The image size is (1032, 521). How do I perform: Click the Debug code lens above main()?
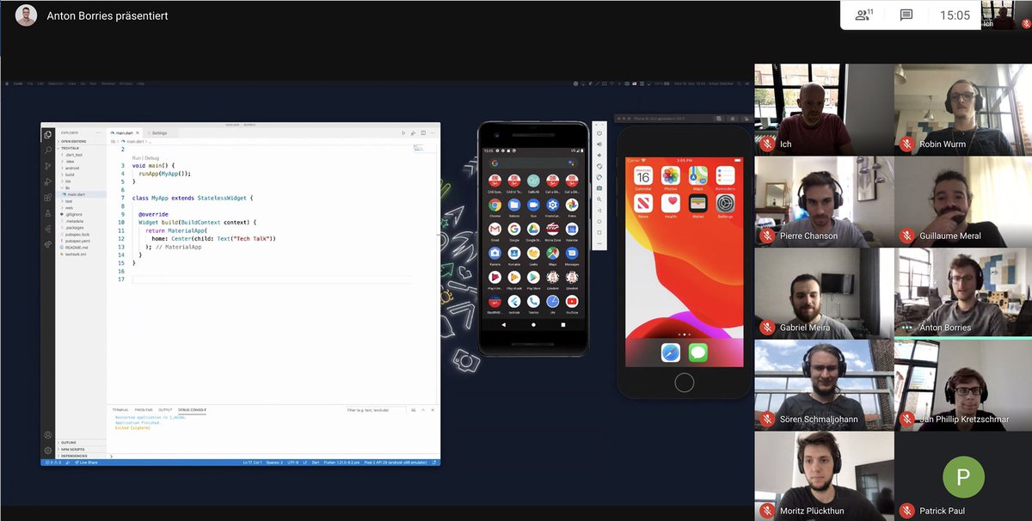tap(152, 158)
